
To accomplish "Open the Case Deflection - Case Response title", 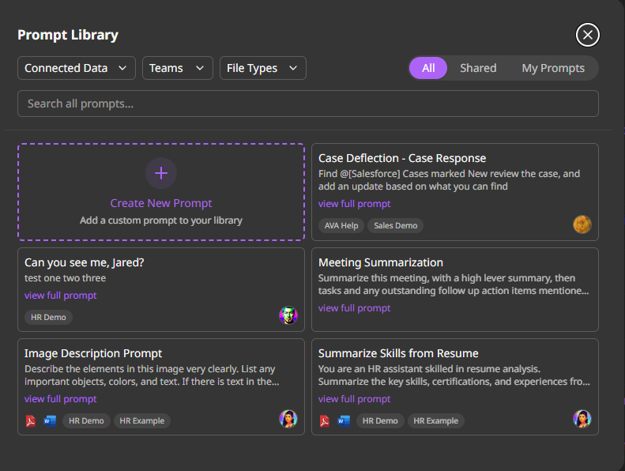I will click(401, 158).
